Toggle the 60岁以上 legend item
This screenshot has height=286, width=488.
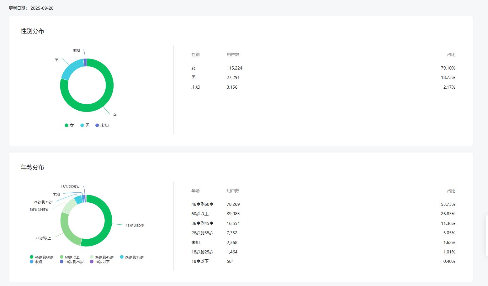click(x=70, y=257)
